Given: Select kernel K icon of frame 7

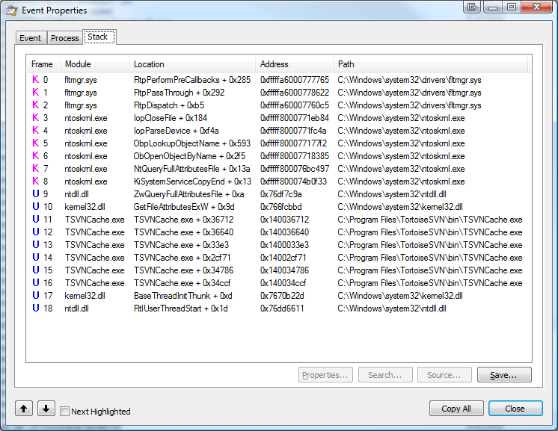Looking at the screenshot, I should 36,168.
